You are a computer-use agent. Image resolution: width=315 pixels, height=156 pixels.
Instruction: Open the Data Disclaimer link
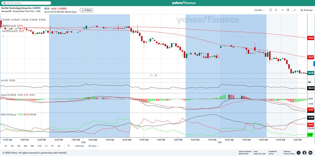pyautogui.click(x=245, y=151)
